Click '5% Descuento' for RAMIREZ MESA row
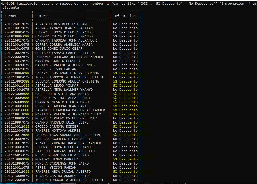Image resolution: width=257 pixels, height=184 pixels. click(x=125, y=172)
